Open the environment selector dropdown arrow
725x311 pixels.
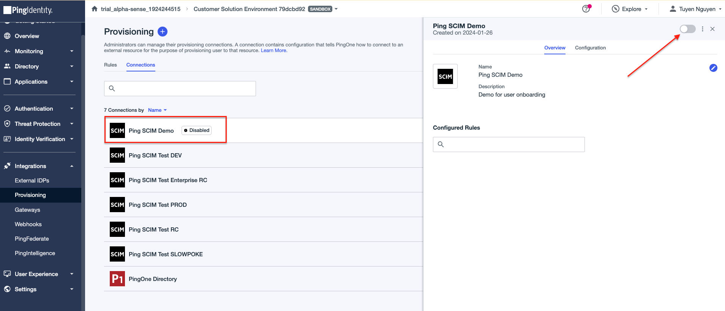[x=336, y=9]
